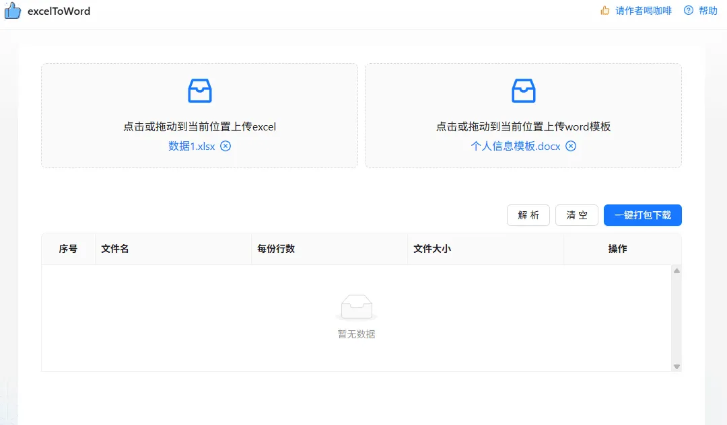Click the 文件名 column header
727x425 pixels.
(x=174, y=249)
